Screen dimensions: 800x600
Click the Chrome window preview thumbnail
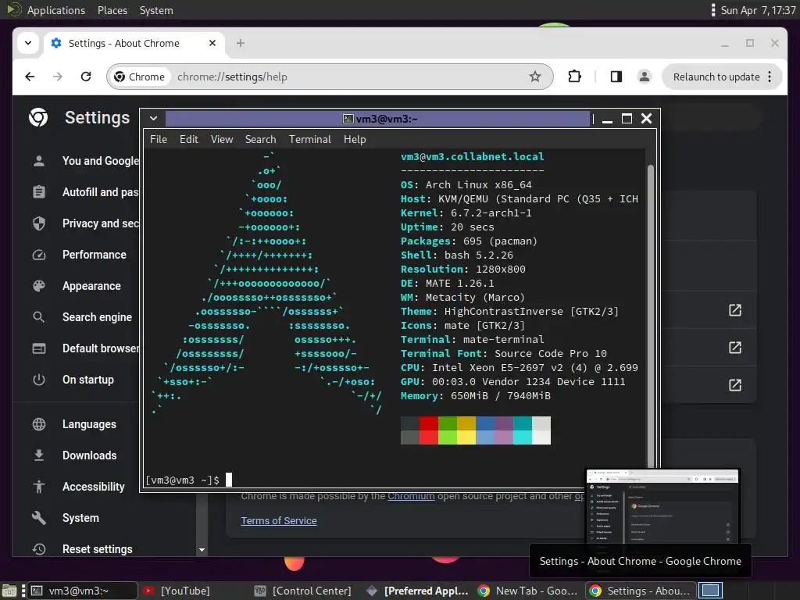pyautogui.click(x=662, y=506)
